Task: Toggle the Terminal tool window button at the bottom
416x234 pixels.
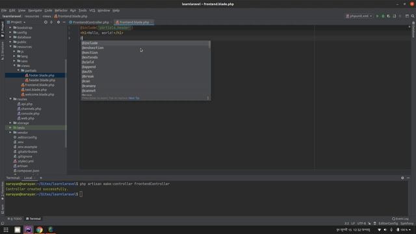Action: point(33,219)
